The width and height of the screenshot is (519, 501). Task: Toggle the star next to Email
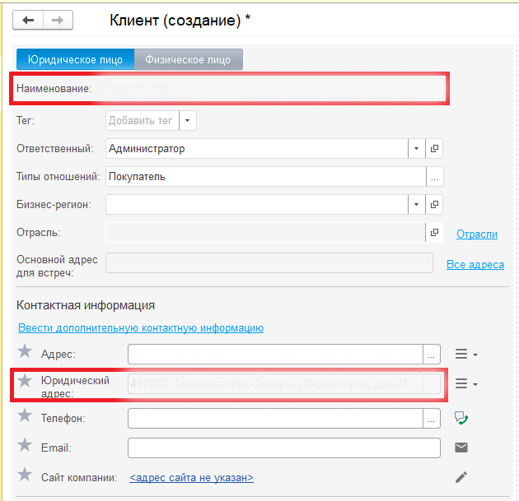[x=25, y=448]
